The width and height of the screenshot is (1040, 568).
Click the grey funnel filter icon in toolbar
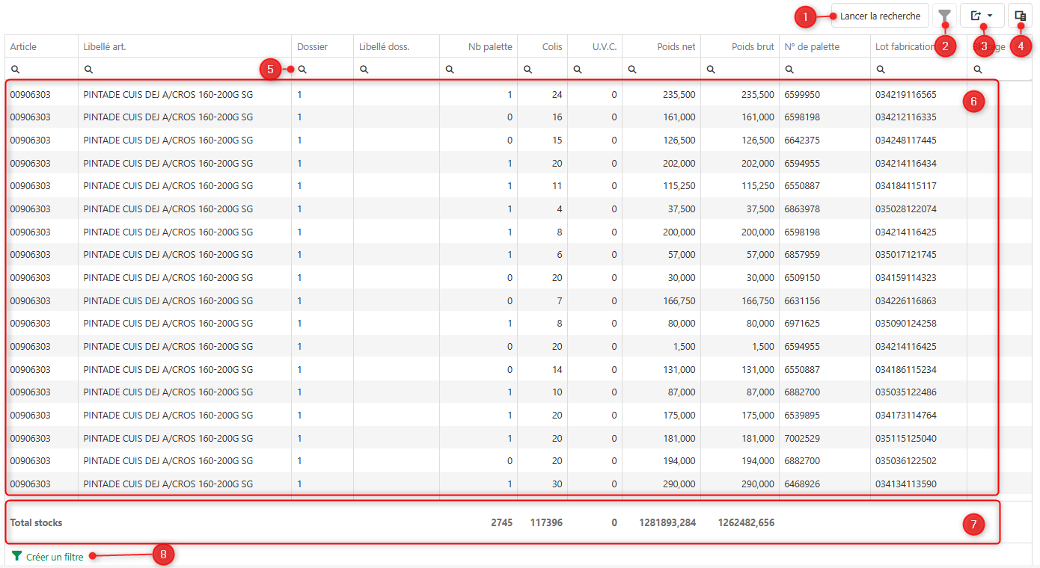click(945, 16)
